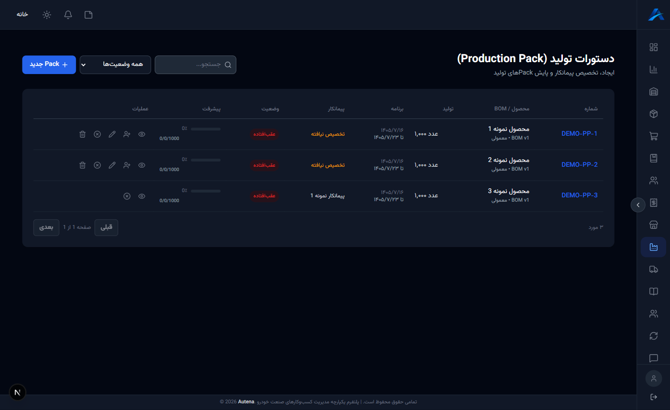Edit DEMO-PP-2 with pencil icon
Image resolution: width=670 pixels, height=410 pixels.
coord(112,165)
